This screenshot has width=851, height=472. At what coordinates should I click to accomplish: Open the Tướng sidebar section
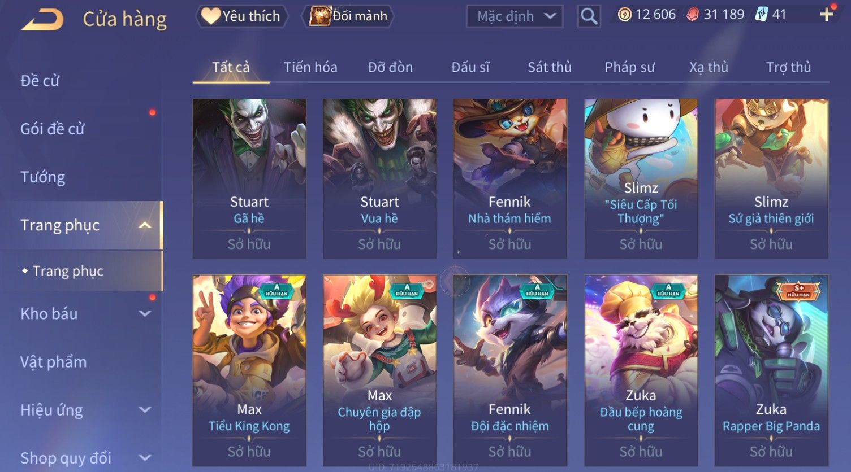coord(43,177)
